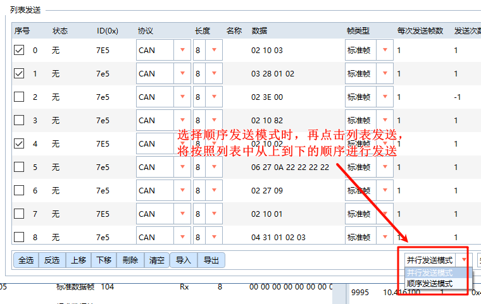This screenshot has height=304, width=481.
Task: Open frame type dropdown in row 1
Action: 385,73
